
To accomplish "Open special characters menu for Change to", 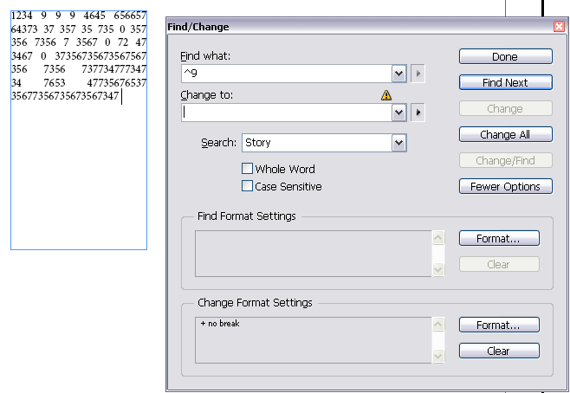I will pos(418,113).
